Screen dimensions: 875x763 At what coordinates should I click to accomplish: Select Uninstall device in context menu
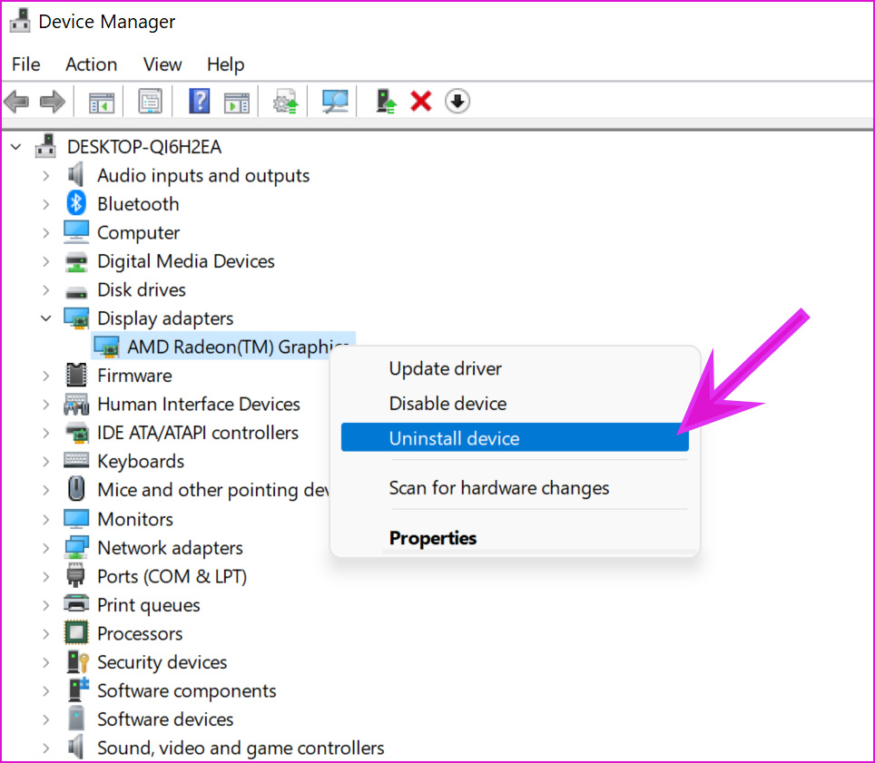click(x=515, y=438)
